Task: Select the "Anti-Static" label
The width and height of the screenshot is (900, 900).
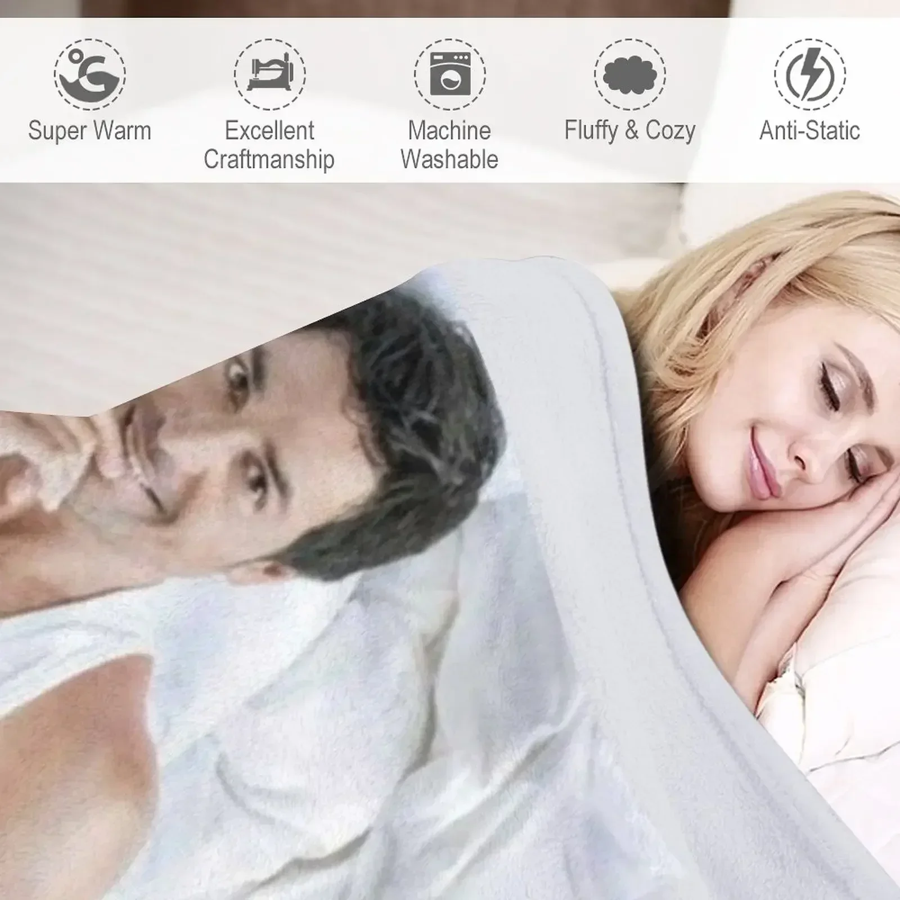Action: pyautogui.click(x=810, y=130)
